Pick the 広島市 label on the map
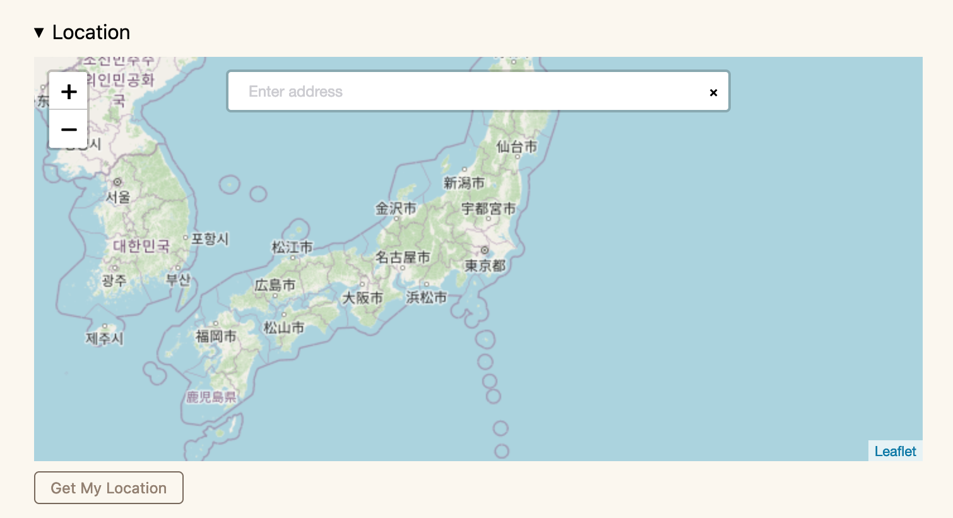 275,286
